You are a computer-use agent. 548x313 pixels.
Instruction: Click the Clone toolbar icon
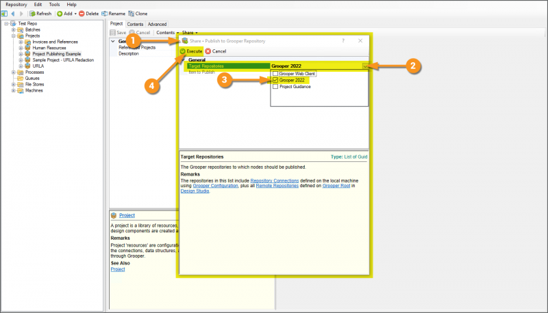click(131, 14)
